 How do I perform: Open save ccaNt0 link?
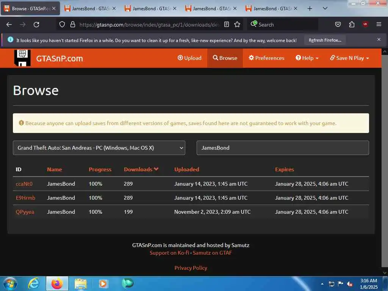[x=24, y=184]
